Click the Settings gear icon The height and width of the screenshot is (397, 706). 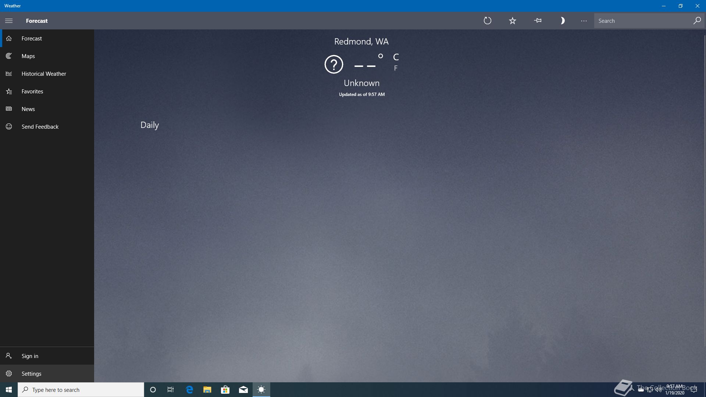pos(9,373)
